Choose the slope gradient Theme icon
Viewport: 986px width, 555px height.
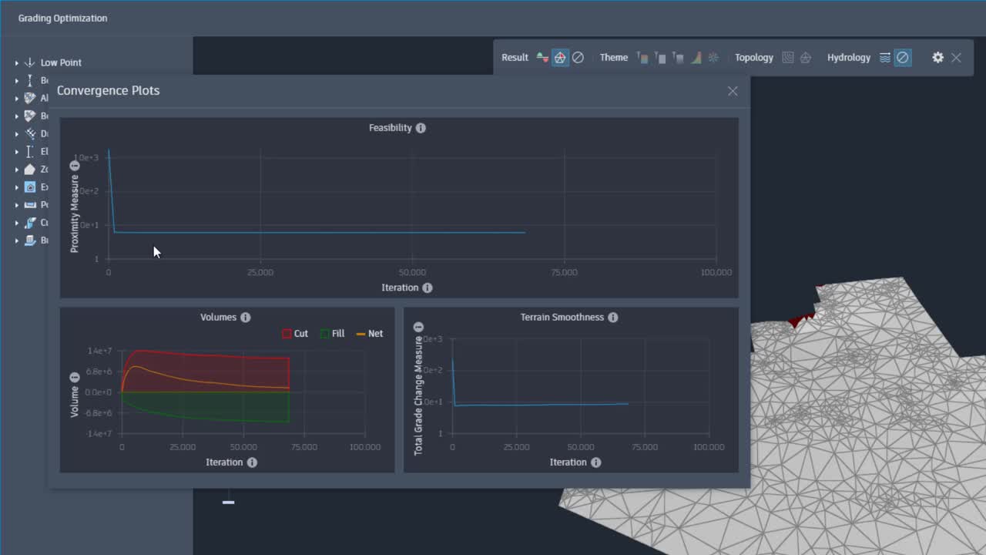pyautogui.click(x=696, y=58)
